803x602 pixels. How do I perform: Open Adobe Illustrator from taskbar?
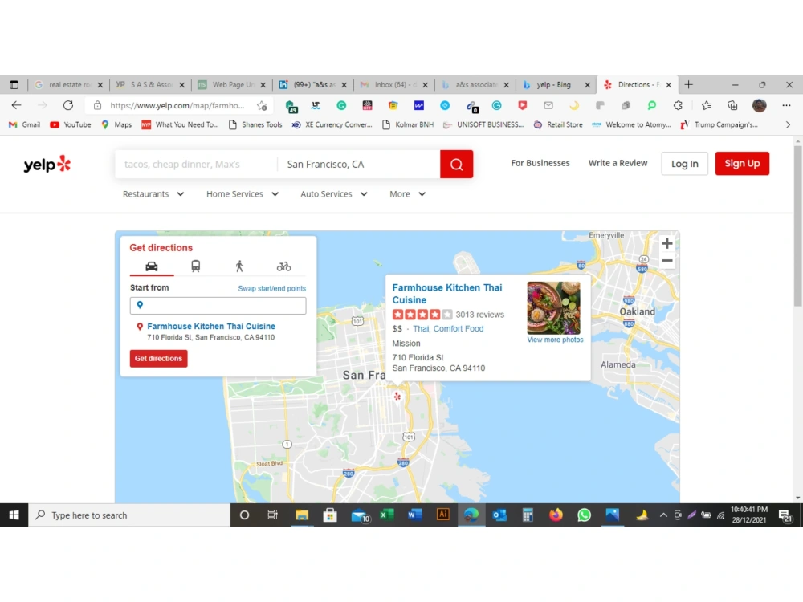[443, 514]
